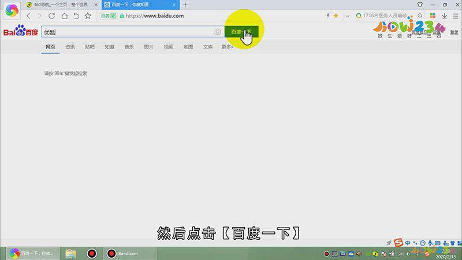Click the 百度一下 search button
Image resolution: width=462 pixels, height=260 pixels.
pos(241,32)
